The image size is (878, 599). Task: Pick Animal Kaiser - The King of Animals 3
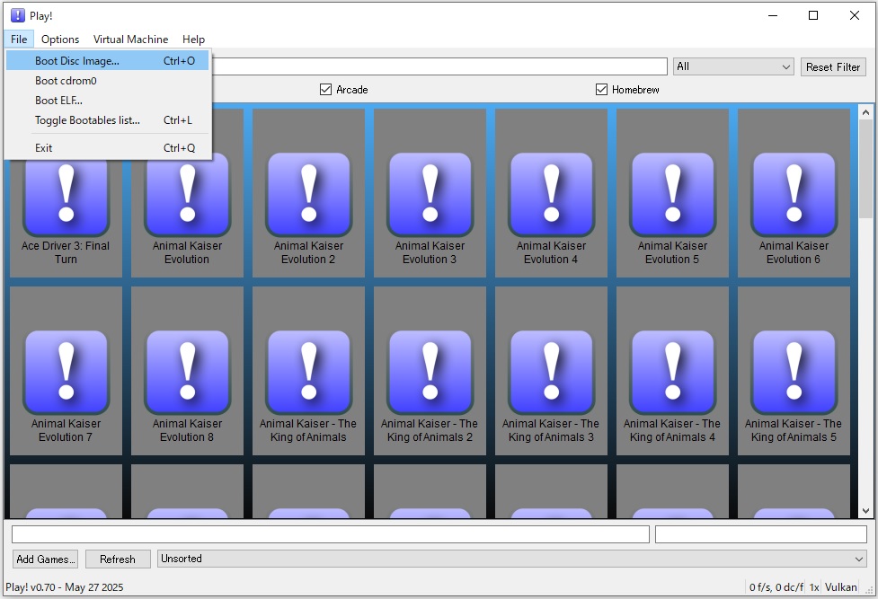point(551,371)
